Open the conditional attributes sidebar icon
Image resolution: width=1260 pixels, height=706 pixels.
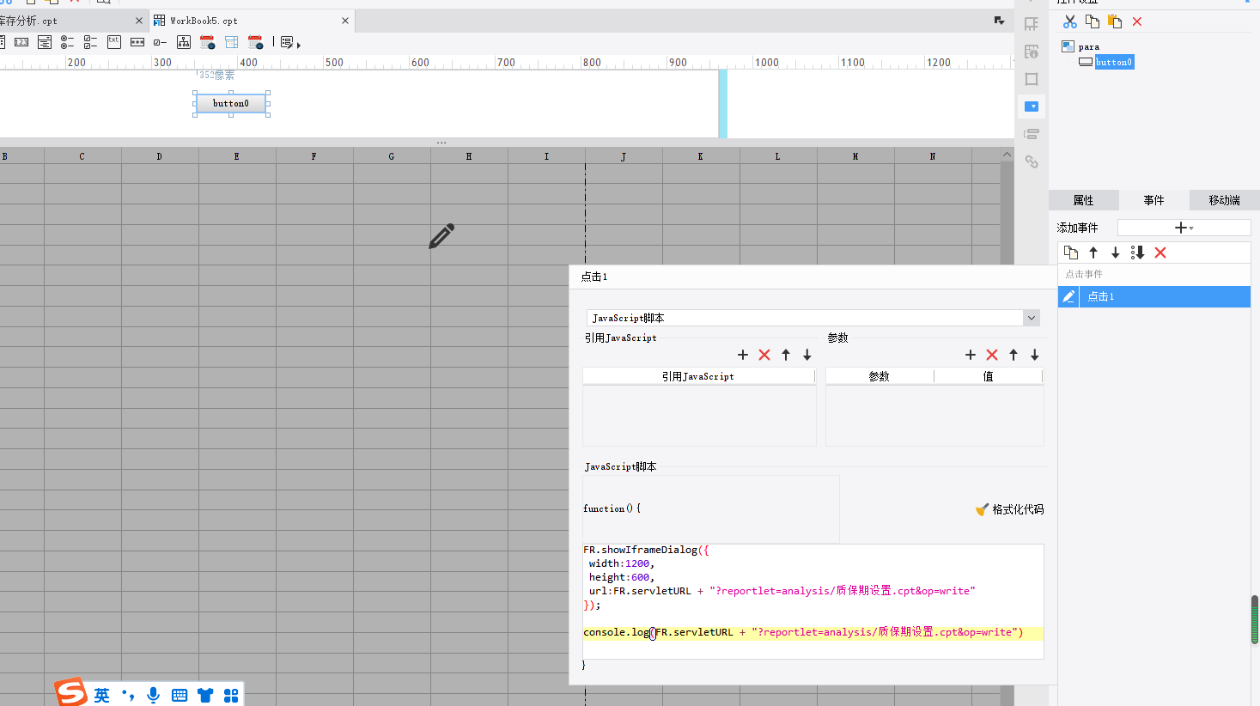1032,134
